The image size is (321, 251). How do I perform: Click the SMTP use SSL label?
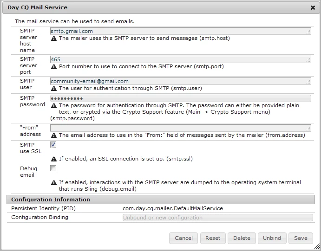pyautogui.click(x=31, y=148)
